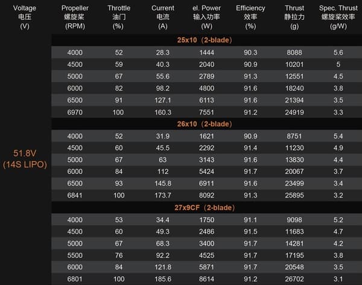Select the Efficiency column header

tap(250, 17)
